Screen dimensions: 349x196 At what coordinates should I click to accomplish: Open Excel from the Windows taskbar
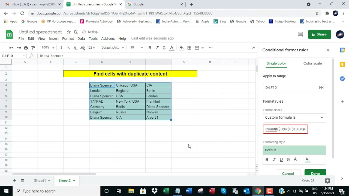166,191
